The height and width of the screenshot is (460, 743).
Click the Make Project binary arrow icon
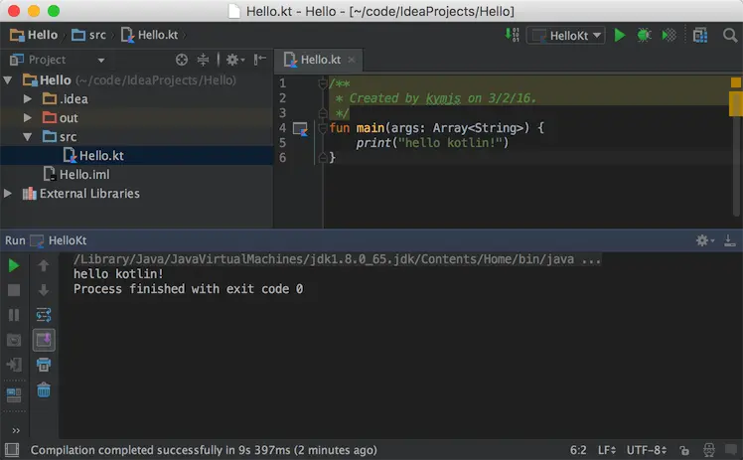tap(513, 35)
